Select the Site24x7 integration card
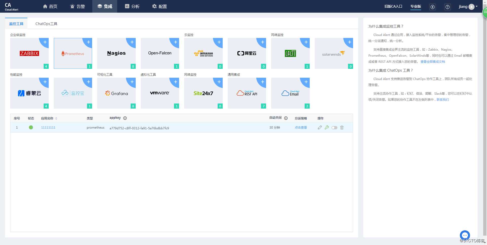487x245 pixels. click(203, 93)
